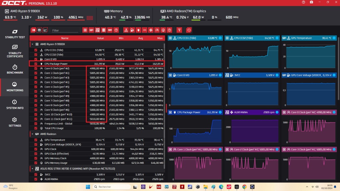
Task: Select the table view icon in the toolbar
Action: click(x=39, y=30)
